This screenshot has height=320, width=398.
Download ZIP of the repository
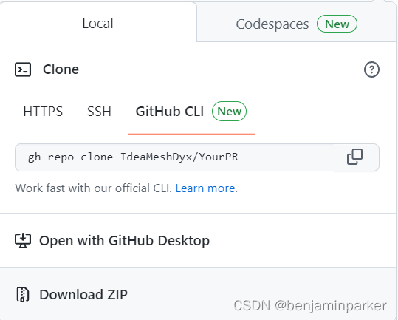pos(83,295)
